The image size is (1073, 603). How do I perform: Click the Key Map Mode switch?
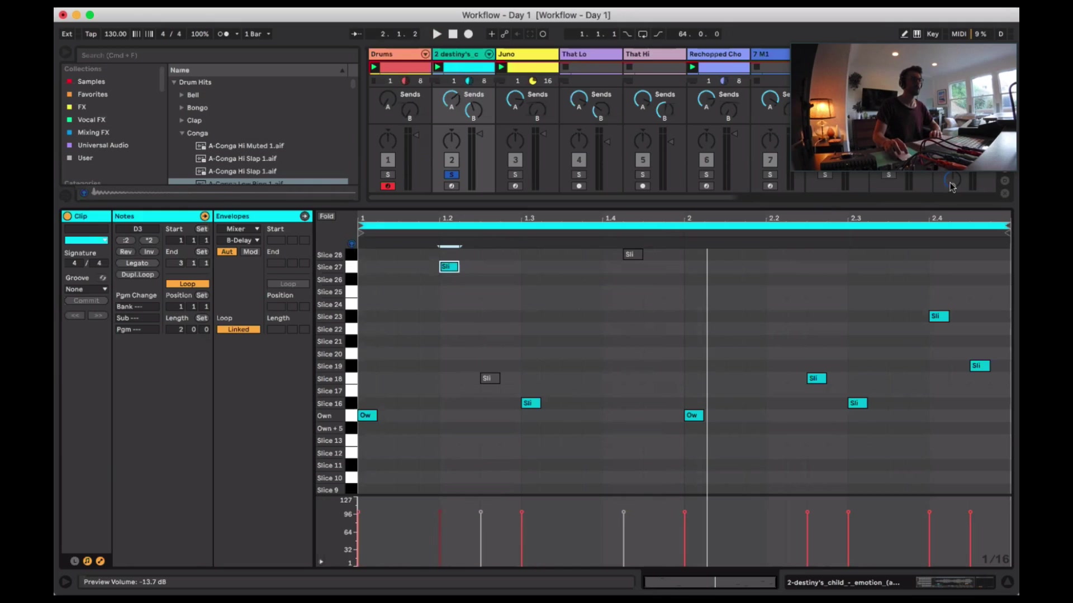[932, 34]
